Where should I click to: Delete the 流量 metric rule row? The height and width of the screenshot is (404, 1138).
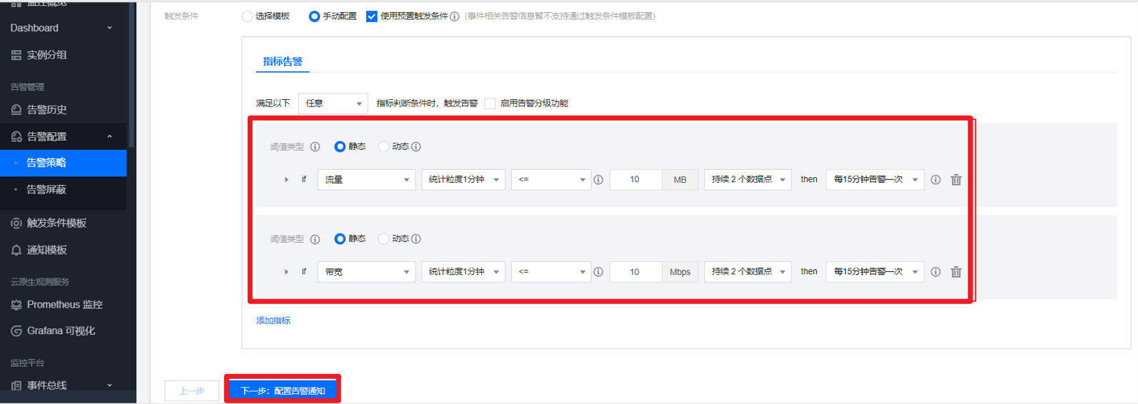[x=956, y=180]
